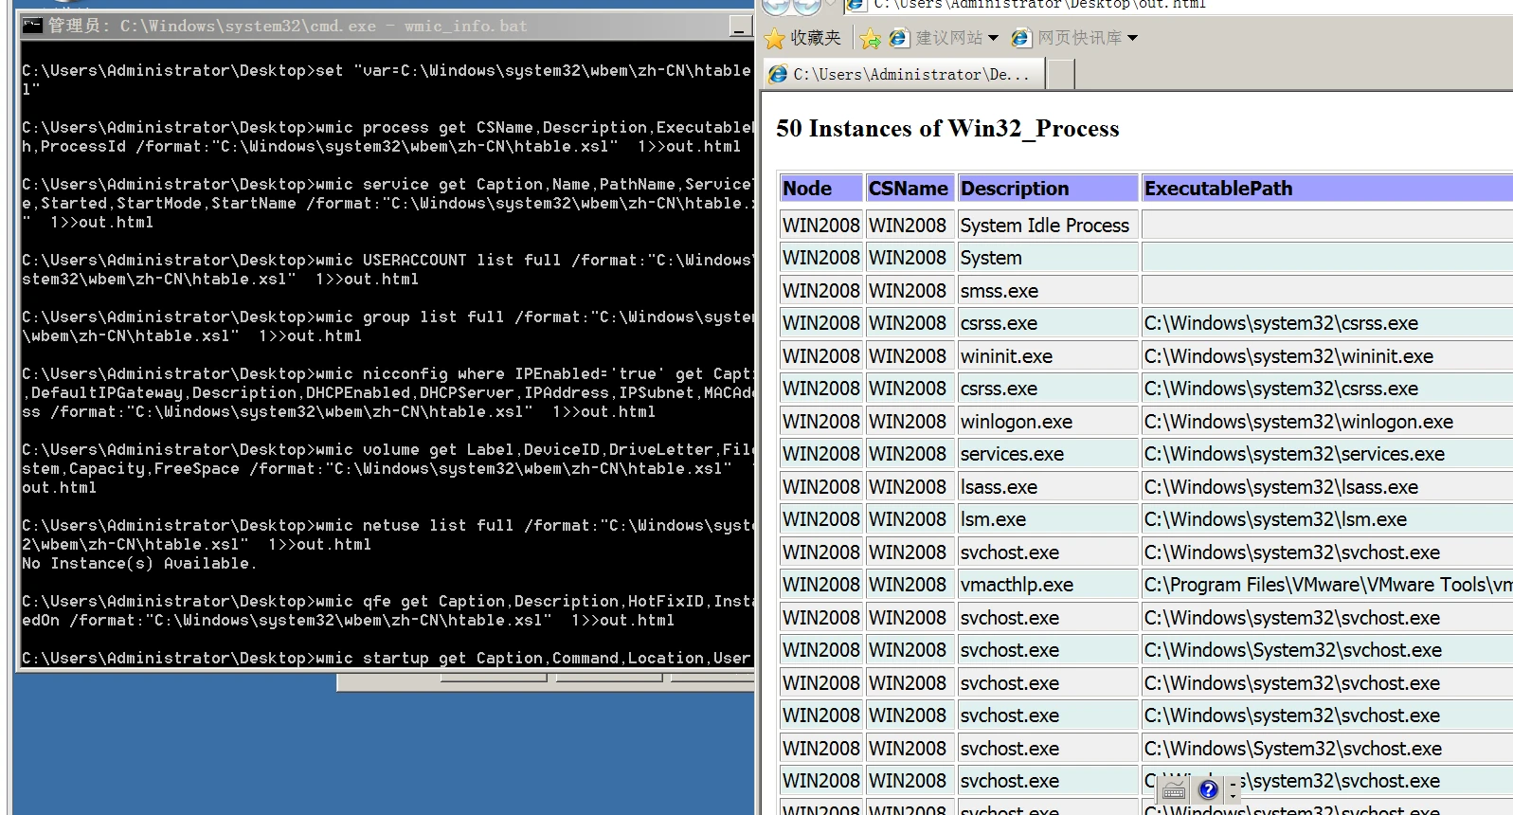Click the 收藏夹 favorites button
The height and width of the screenshot is (815, 1513).
point(803,38)
